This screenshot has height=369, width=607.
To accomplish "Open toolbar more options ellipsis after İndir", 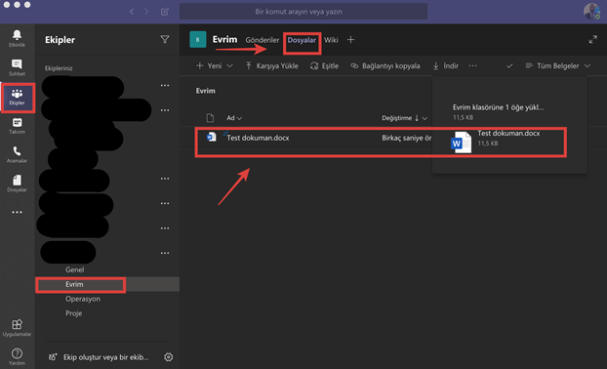I will (473, 65).
